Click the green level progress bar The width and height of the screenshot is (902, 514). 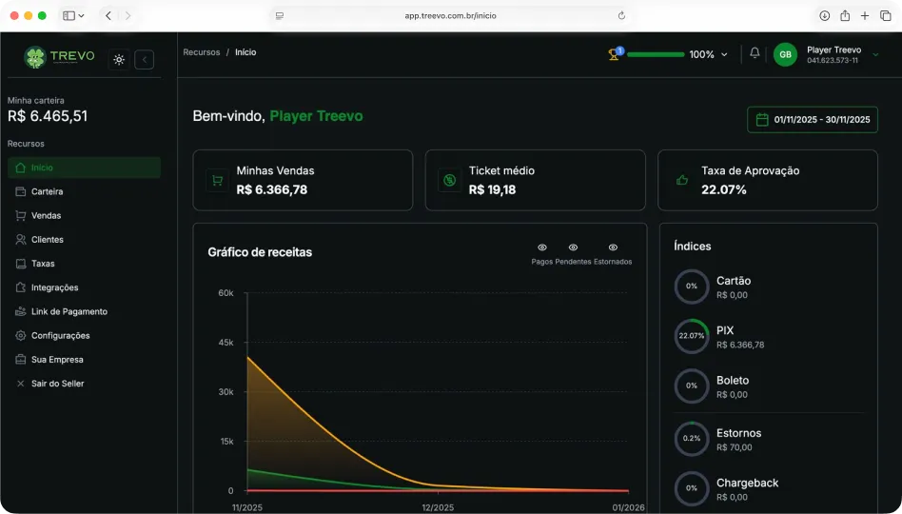(x=656, y=54)
